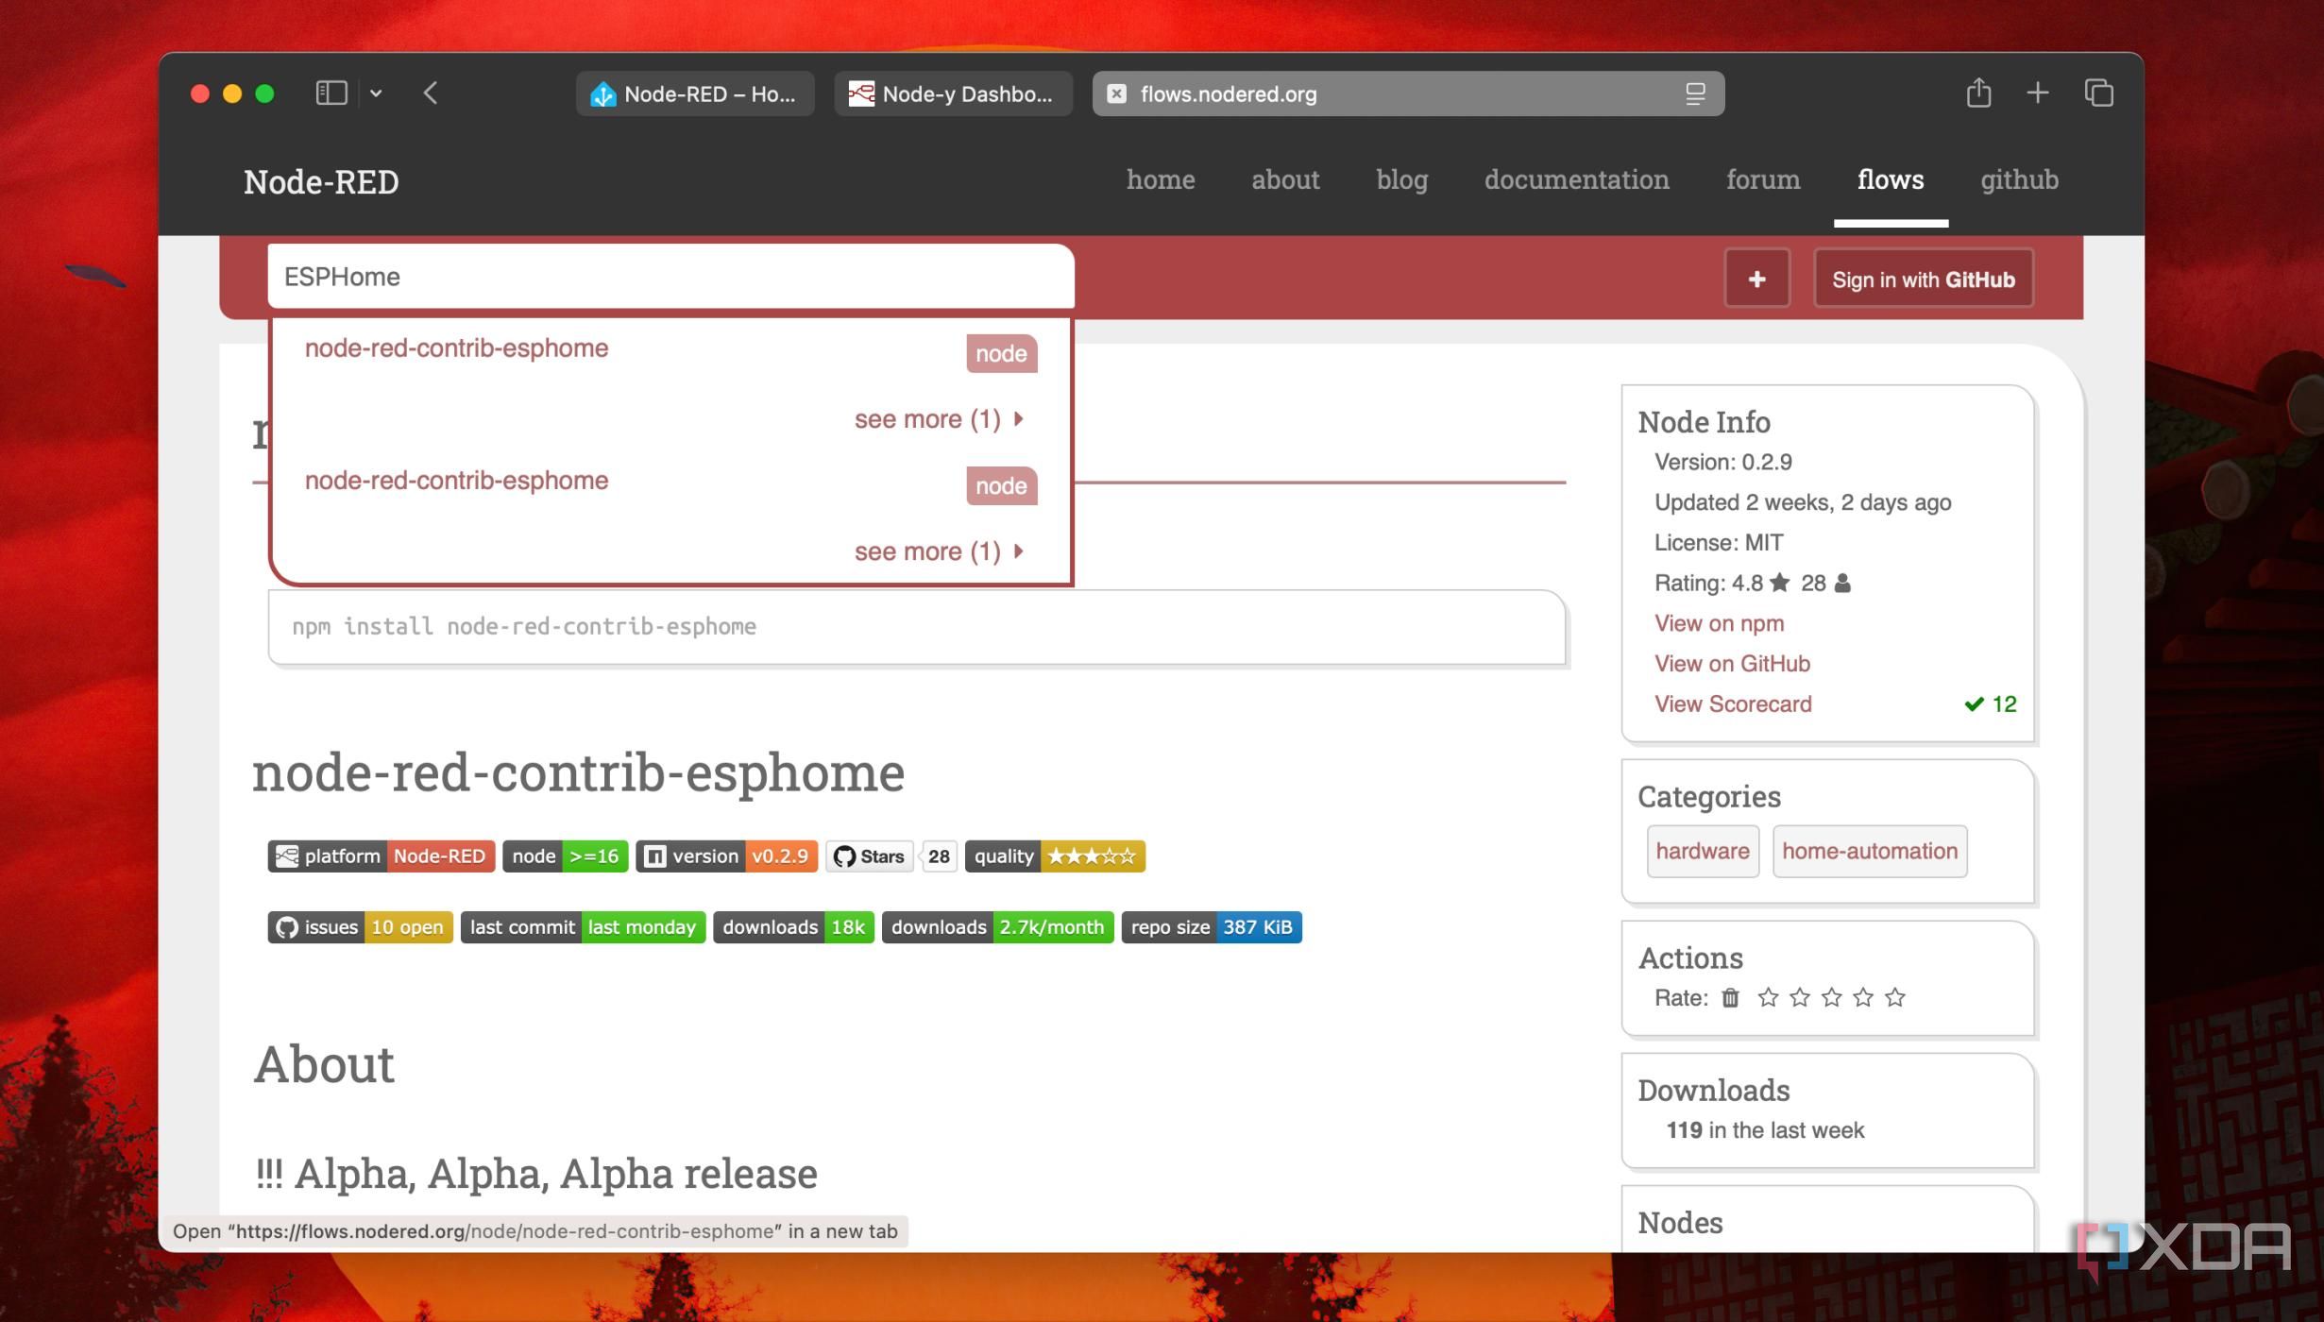The height and width of the screenshot is (1322, 2324).
Task: Close the flows.nodered.org tab with X icon
Action: pyautogui.click(x=1117, y=93)
